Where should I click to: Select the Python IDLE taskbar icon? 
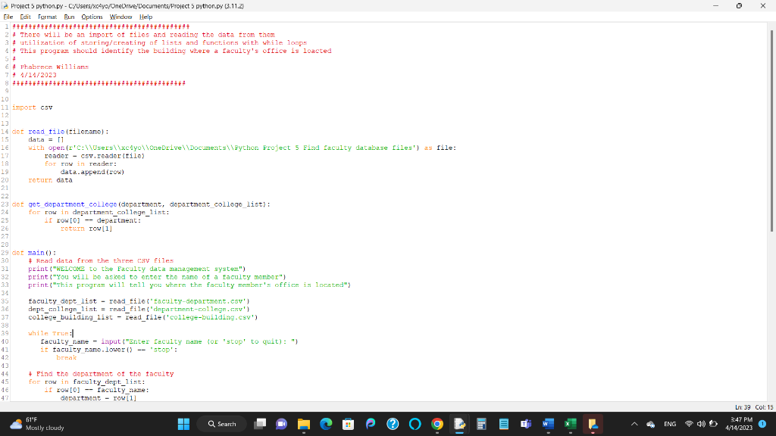click(459, 424)
